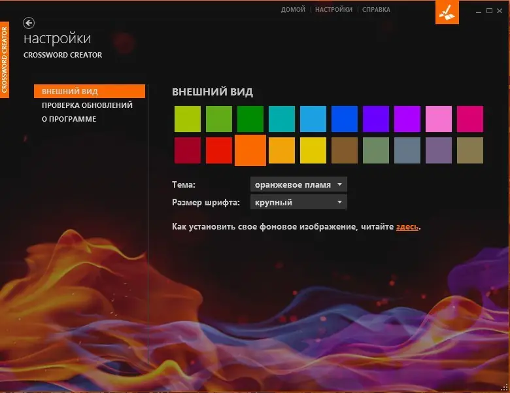Open the ДОМОЙ menu item
Viewport: 510px width, 393px height.
293,9
